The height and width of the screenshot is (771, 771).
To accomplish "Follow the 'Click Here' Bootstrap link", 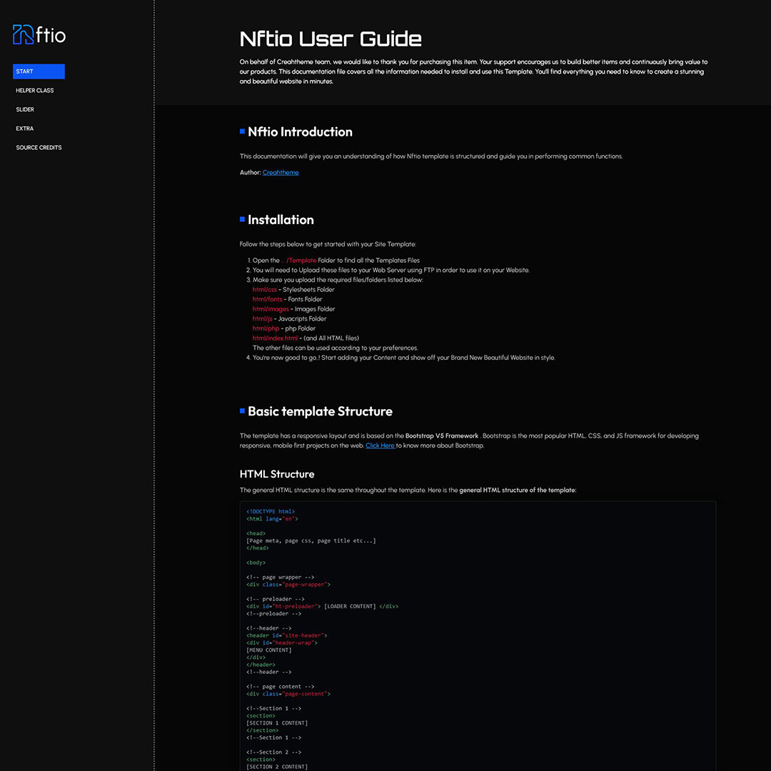I will tap(380, 445).
